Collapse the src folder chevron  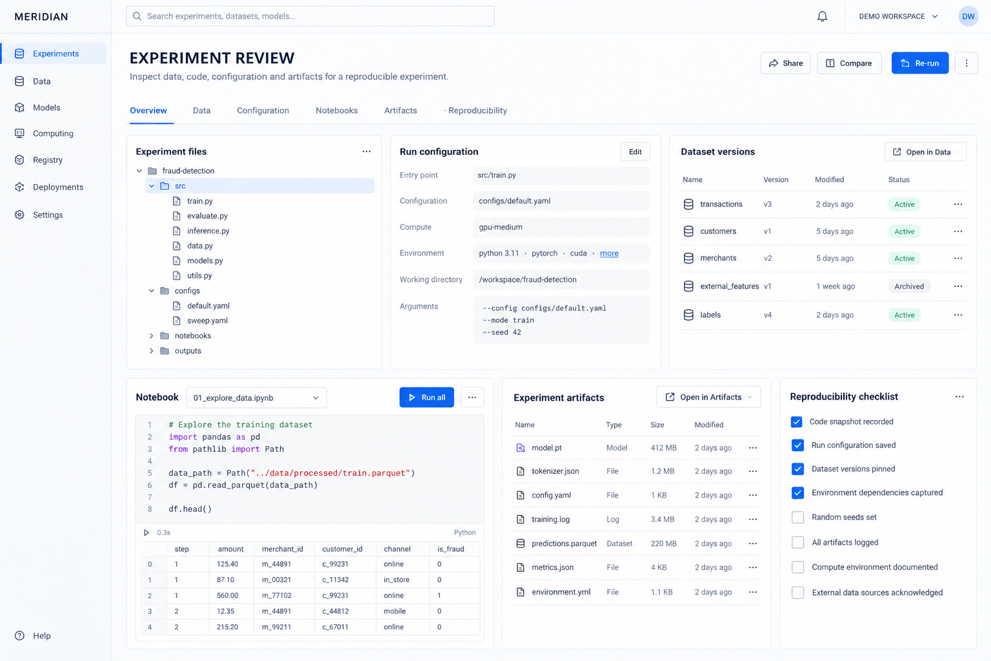(152, 186)
